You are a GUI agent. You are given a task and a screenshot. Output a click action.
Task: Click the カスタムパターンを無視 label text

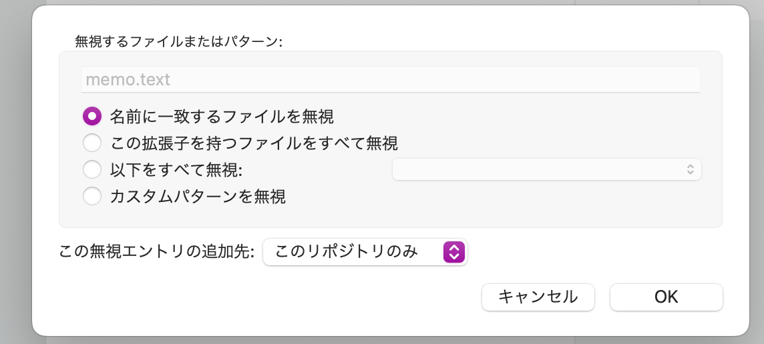click(198, 197)
